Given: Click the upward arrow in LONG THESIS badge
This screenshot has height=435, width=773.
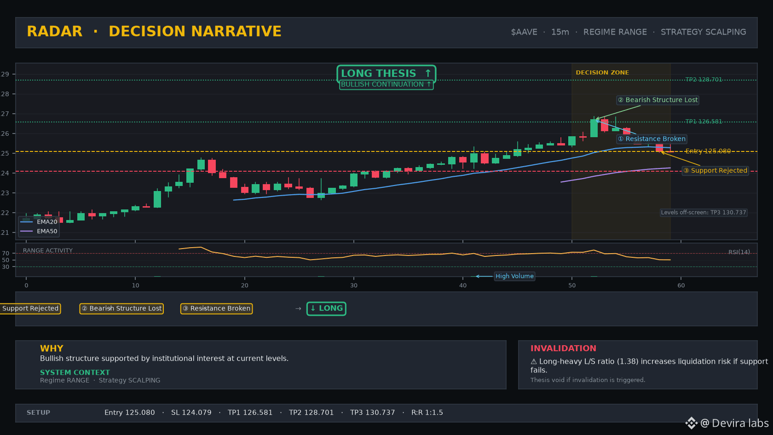Looking at the screenshot, I should tap(428, 73).
